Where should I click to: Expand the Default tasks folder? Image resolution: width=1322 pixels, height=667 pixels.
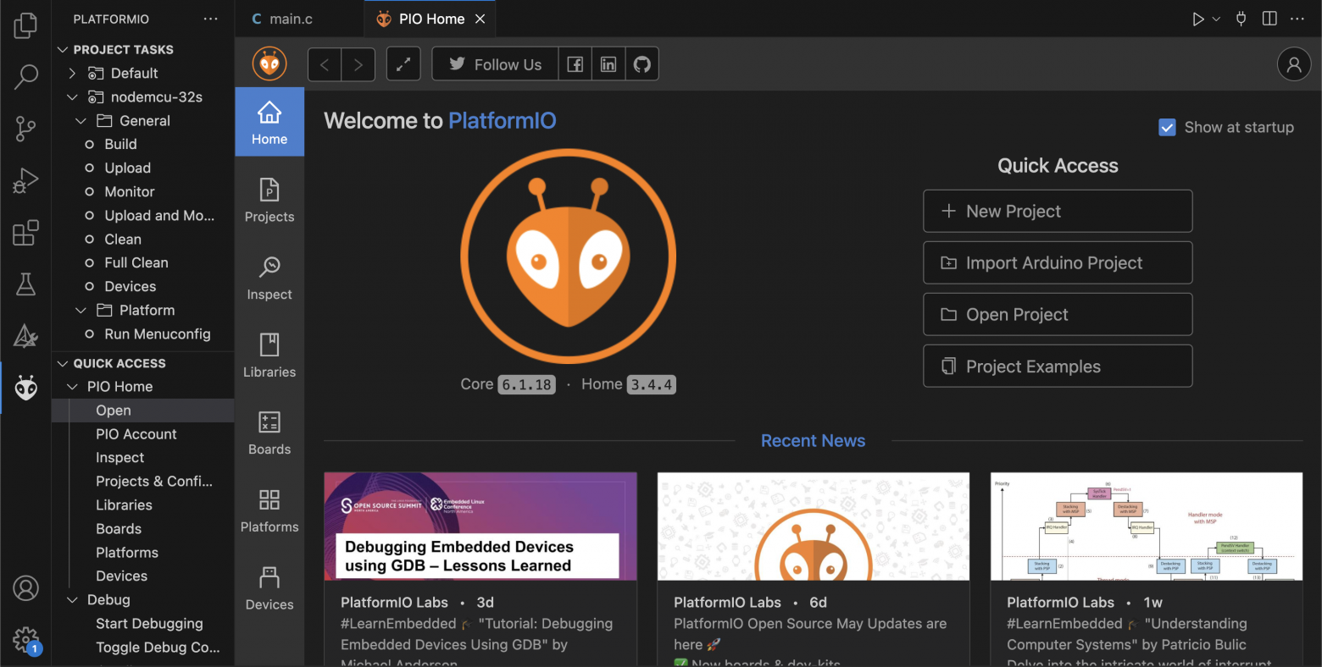[72, 73]
